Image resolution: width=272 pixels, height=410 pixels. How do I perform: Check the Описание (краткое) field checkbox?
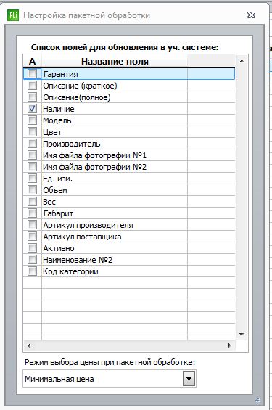[x=32, y=85]
